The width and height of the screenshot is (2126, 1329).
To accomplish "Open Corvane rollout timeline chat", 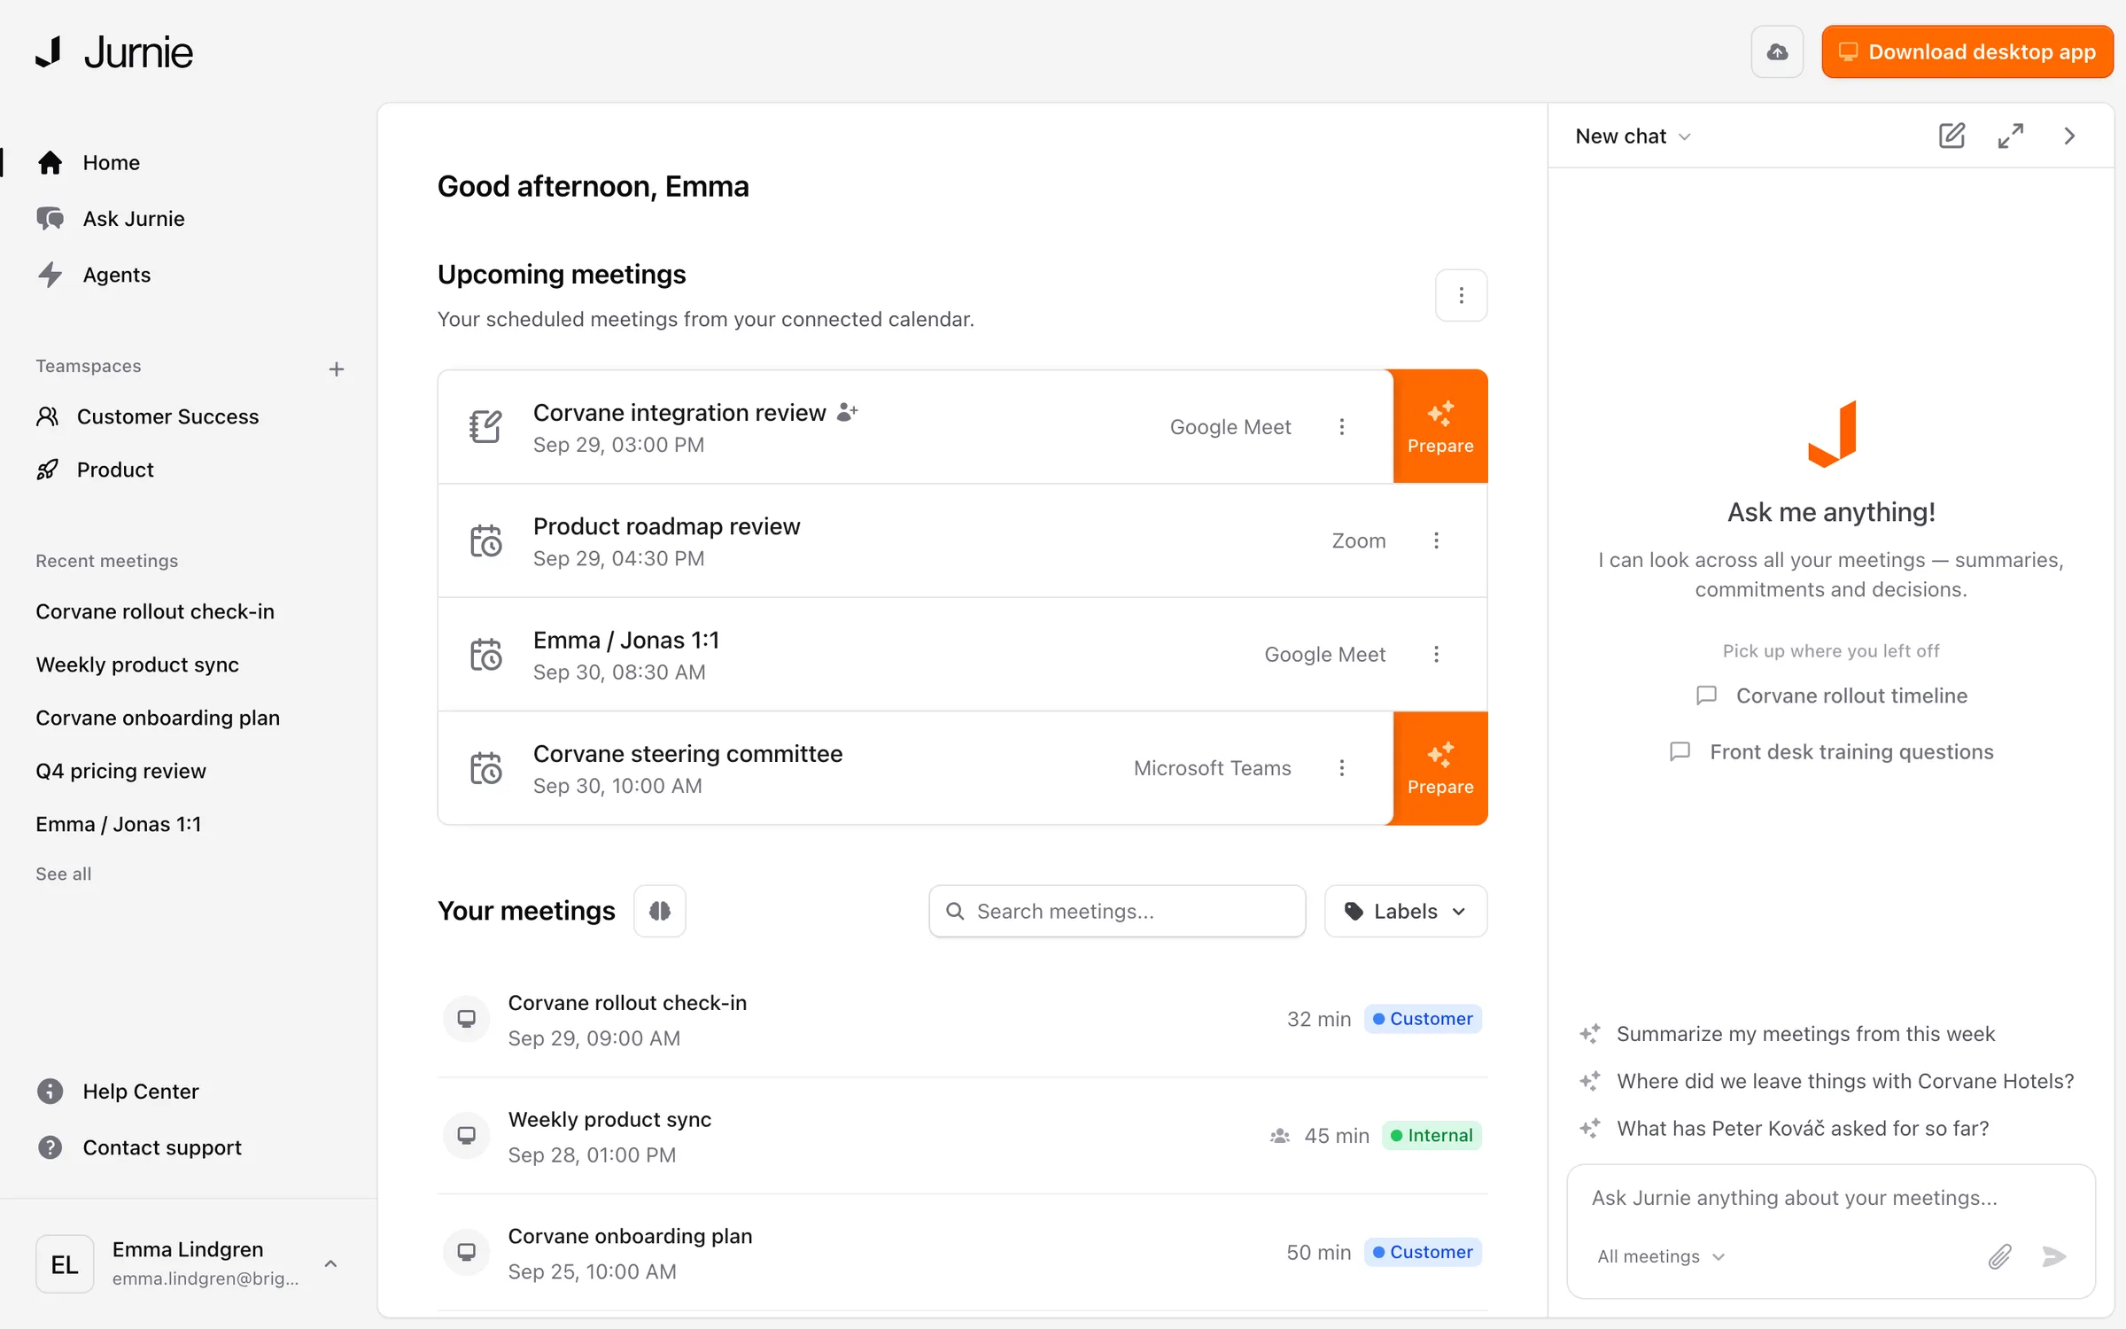I will [1832, 696].
